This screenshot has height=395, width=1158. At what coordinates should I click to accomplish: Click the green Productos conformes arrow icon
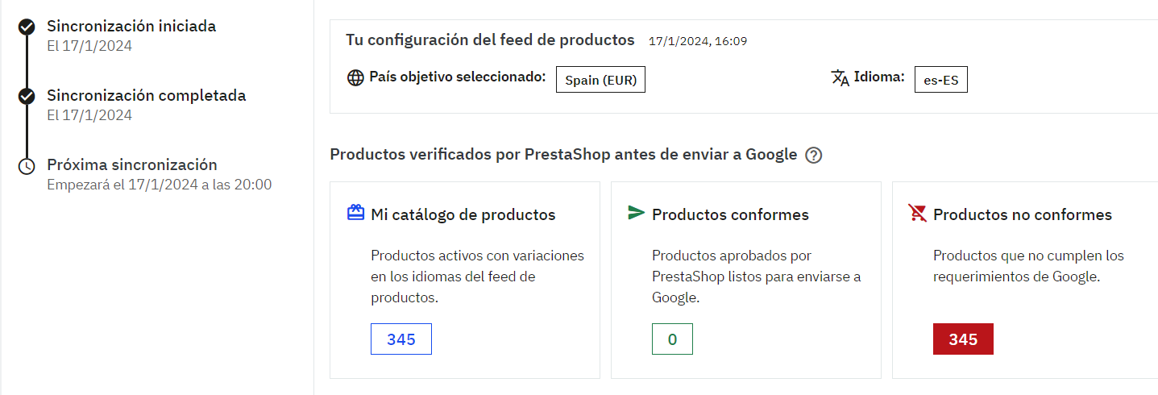pyautogui.click(x=636, y=213)
